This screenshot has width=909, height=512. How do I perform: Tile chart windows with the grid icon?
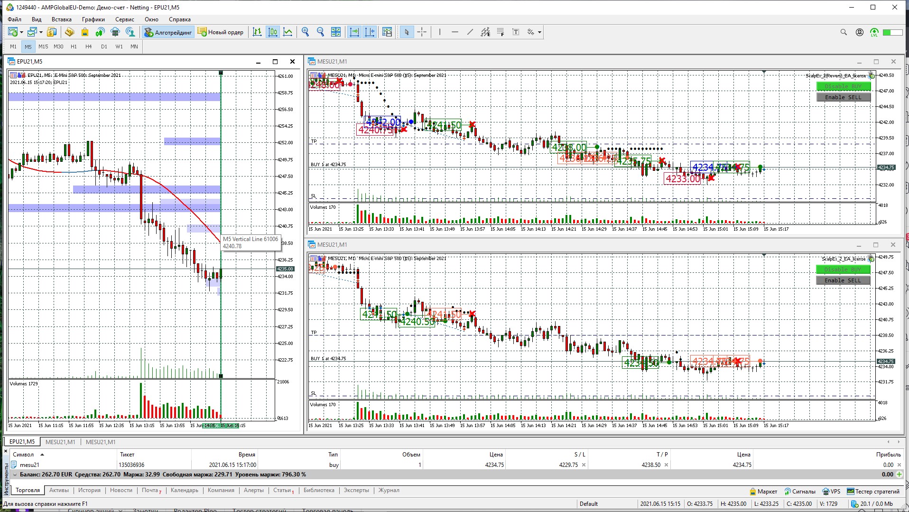[x=336, y=32]
